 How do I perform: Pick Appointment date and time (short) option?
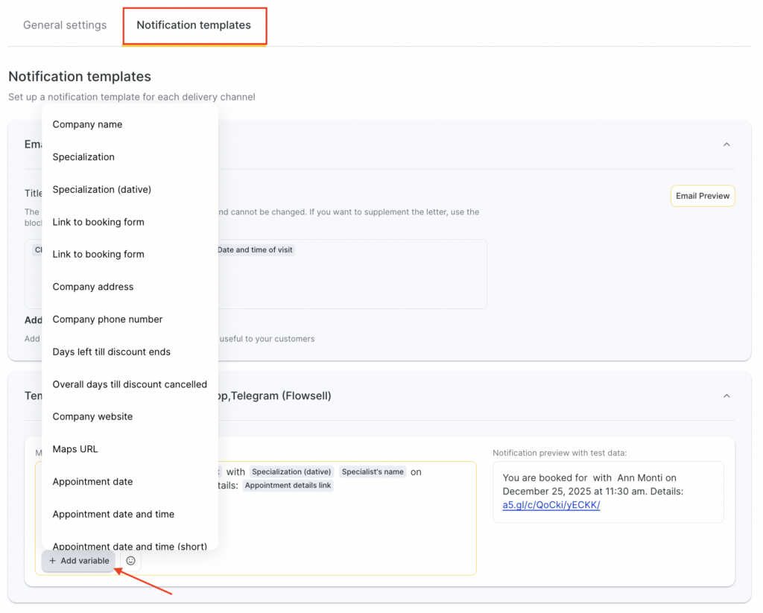coord(130,545)
